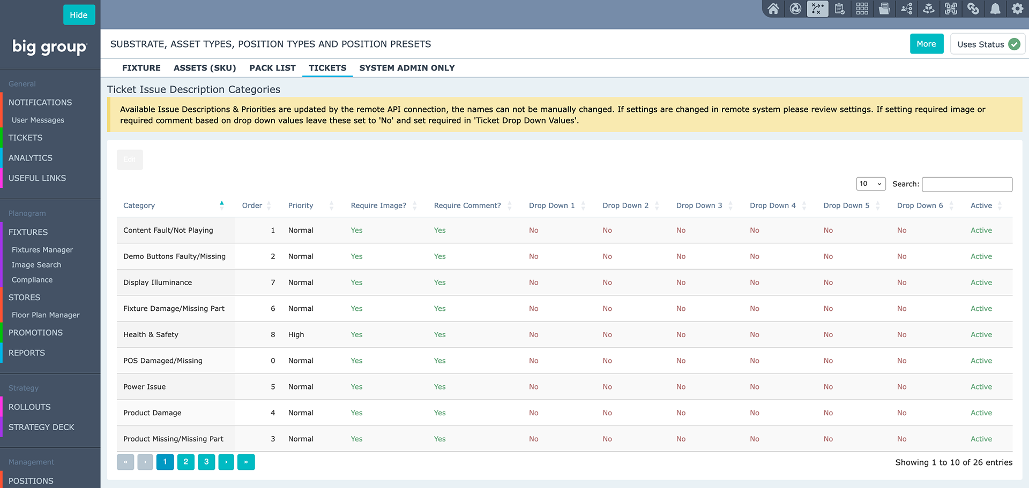Image resolution: width=1029 pixels, height=488 pixels.
Task: Go to the home icon in top toolbar
Action: pos(773,9)
